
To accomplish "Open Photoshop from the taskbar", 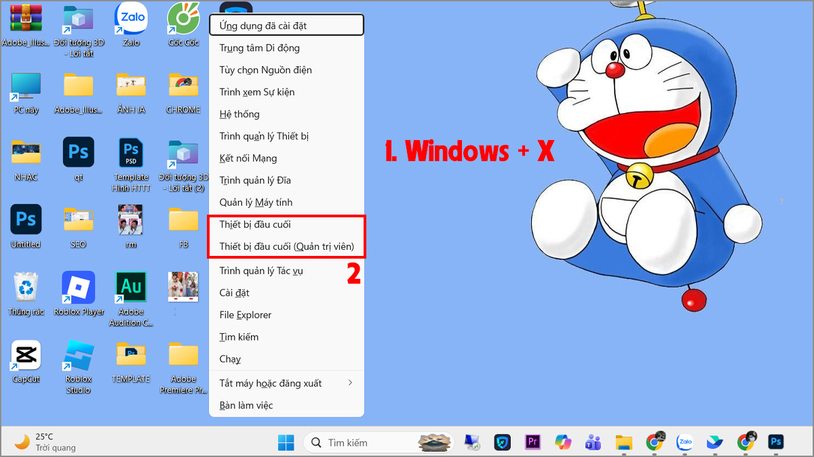I will (776, 442).
